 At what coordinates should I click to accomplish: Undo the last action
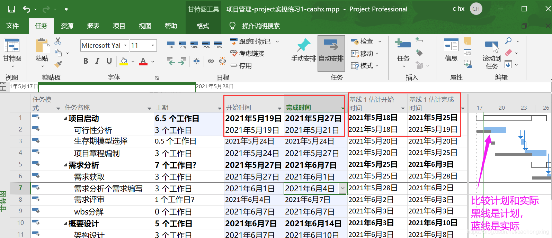click(26, 9)
